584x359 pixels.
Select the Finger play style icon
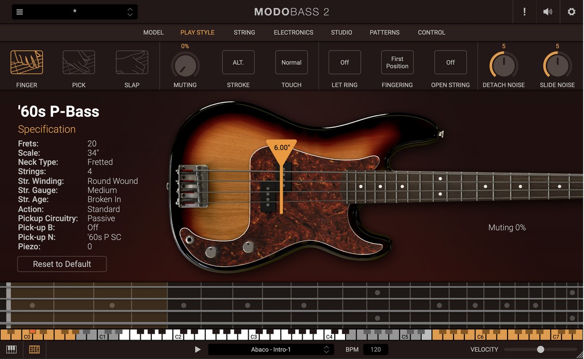coord(27,62)
